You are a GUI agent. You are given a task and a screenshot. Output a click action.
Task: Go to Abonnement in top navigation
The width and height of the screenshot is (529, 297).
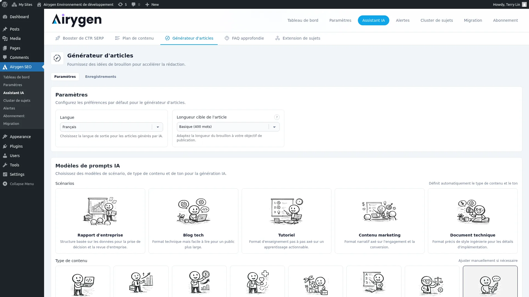pos(505,20)
